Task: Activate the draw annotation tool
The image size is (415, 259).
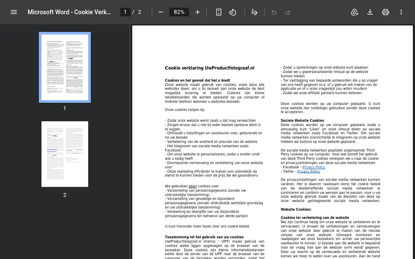Action: [x=254, y=12]
